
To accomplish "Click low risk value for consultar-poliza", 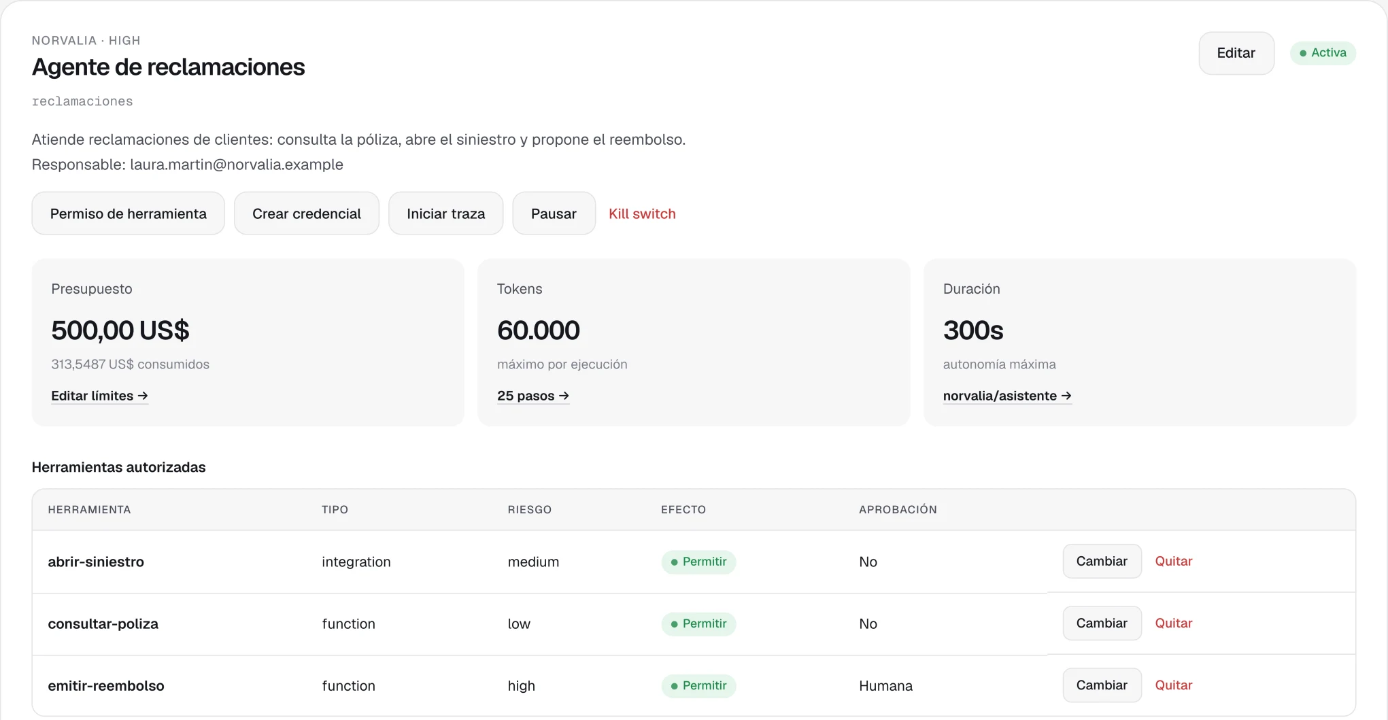I will (x=519, y=623).
